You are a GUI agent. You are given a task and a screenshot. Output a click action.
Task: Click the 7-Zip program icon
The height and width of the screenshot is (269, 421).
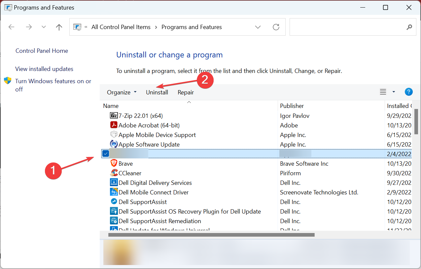pos(114,116)
